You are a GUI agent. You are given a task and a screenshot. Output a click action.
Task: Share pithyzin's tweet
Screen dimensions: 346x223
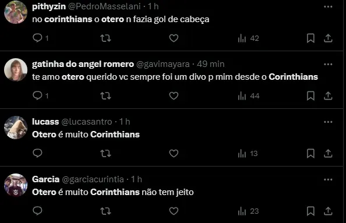(x=328, y=38)
